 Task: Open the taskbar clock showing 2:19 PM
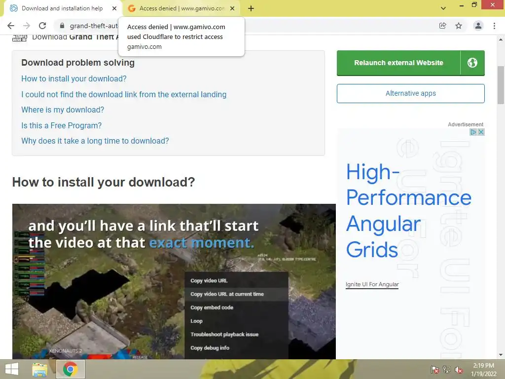click(x=483, y=369)
